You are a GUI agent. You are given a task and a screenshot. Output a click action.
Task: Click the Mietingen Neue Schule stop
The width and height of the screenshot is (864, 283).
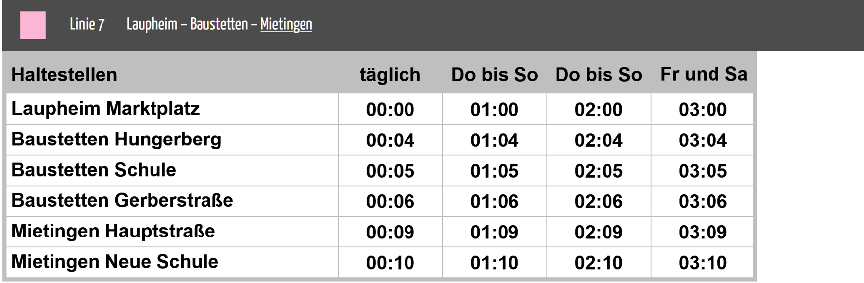pyautogui.click(x=114, y=262)
